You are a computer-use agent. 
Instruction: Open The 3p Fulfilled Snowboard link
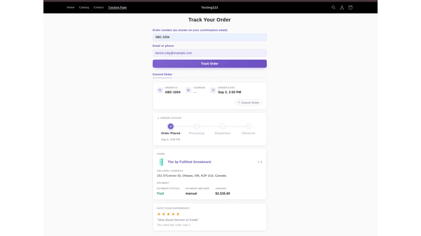coord(189,162)
